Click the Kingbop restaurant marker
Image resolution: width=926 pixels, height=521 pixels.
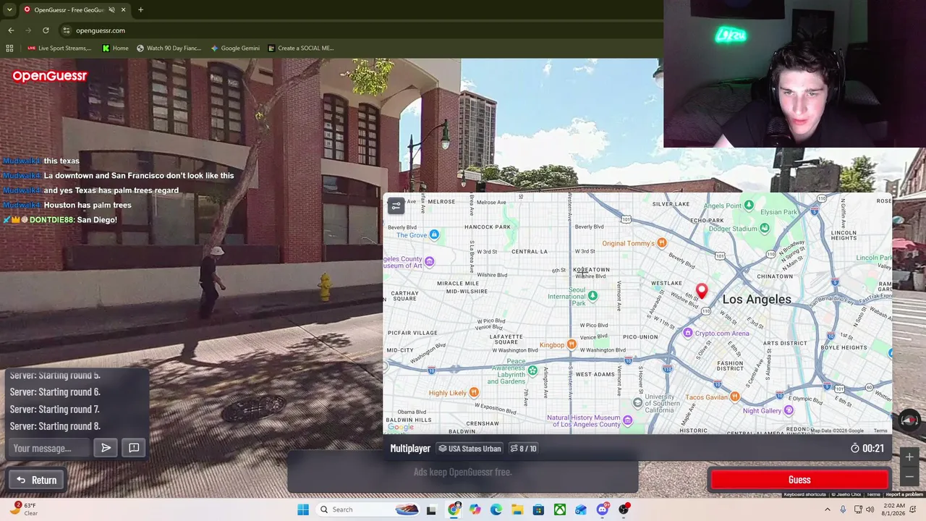pos(572,344)
